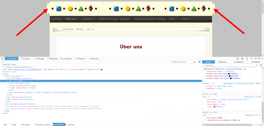Add a new CSS rule with plus icon
Image resolution: width=264 pixels, height=126 pixels.
coord(257,65)
